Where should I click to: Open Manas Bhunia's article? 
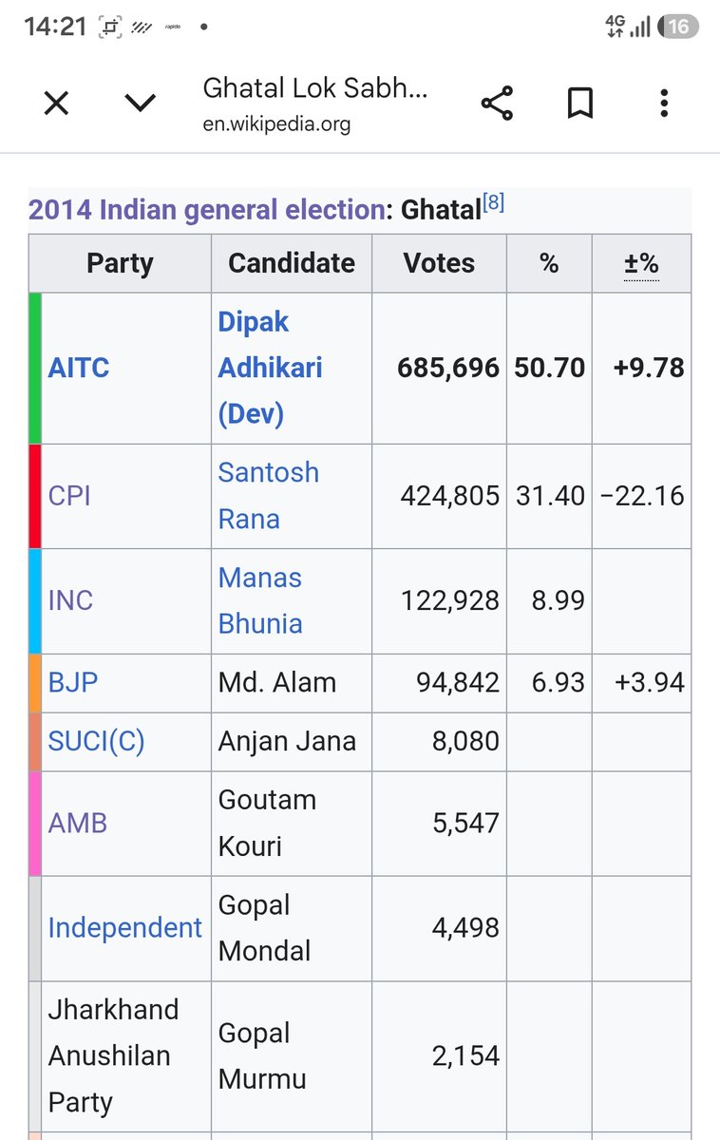point(260,600)
